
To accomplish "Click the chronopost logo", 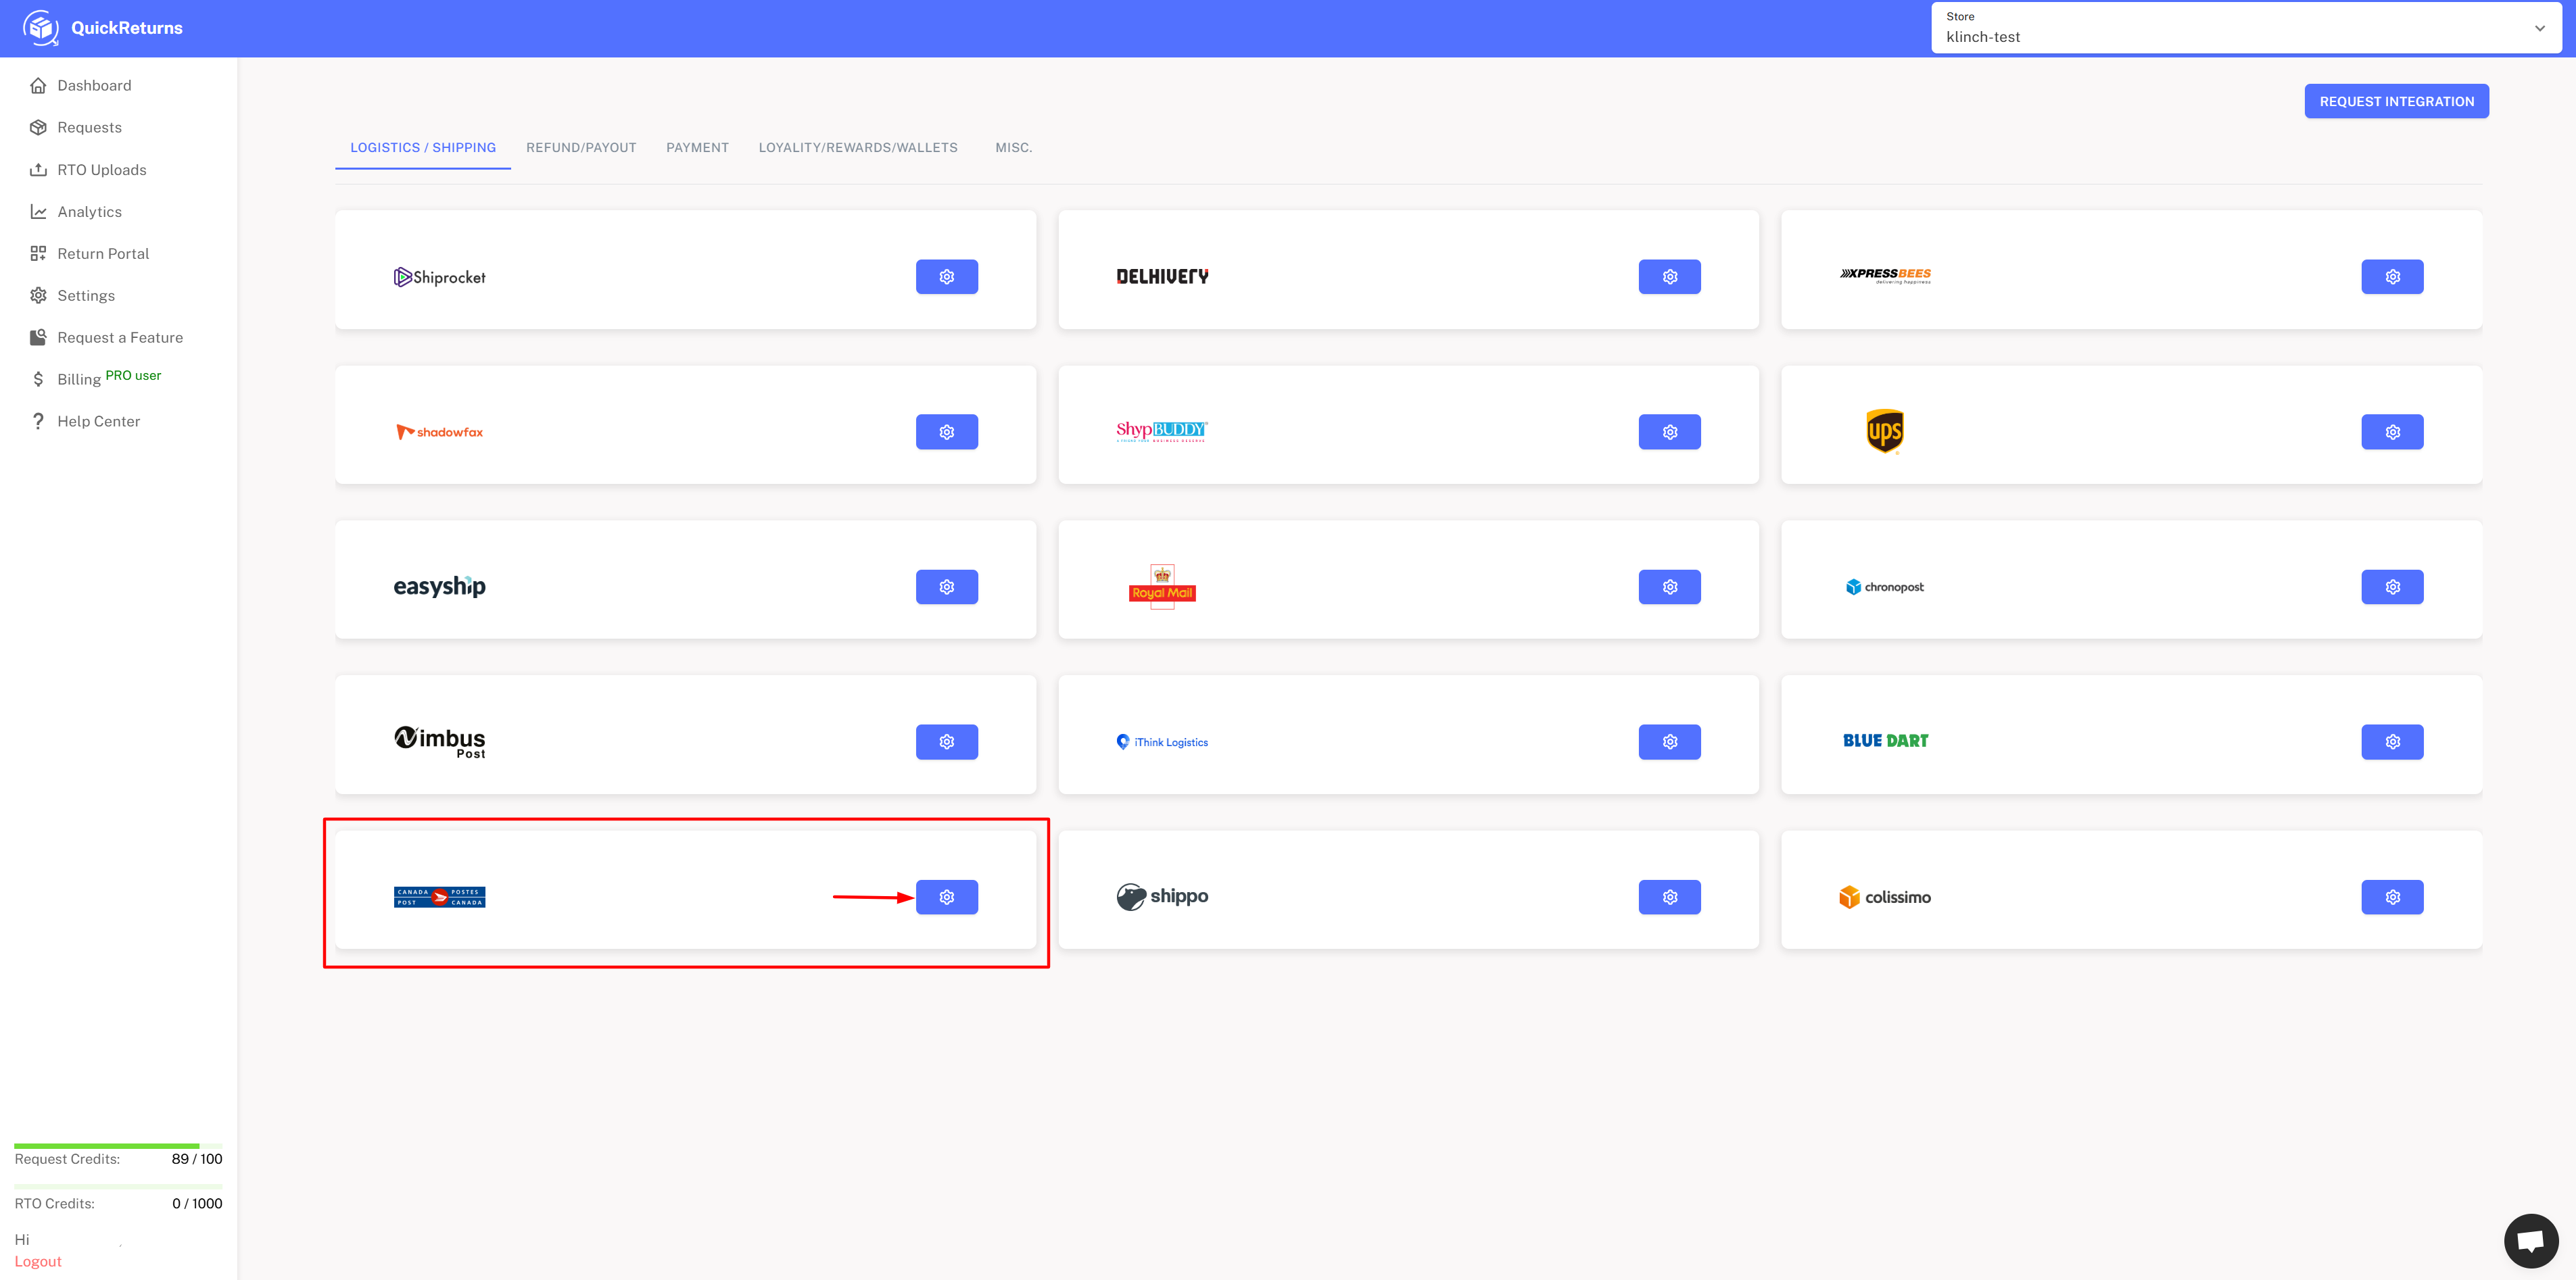I will click(1884, 587).
